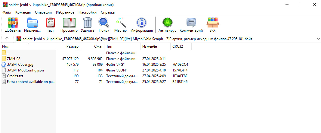The image size is (321, 133).
Task: Select the ZMH-02 folder
Action: pos(14,59)
